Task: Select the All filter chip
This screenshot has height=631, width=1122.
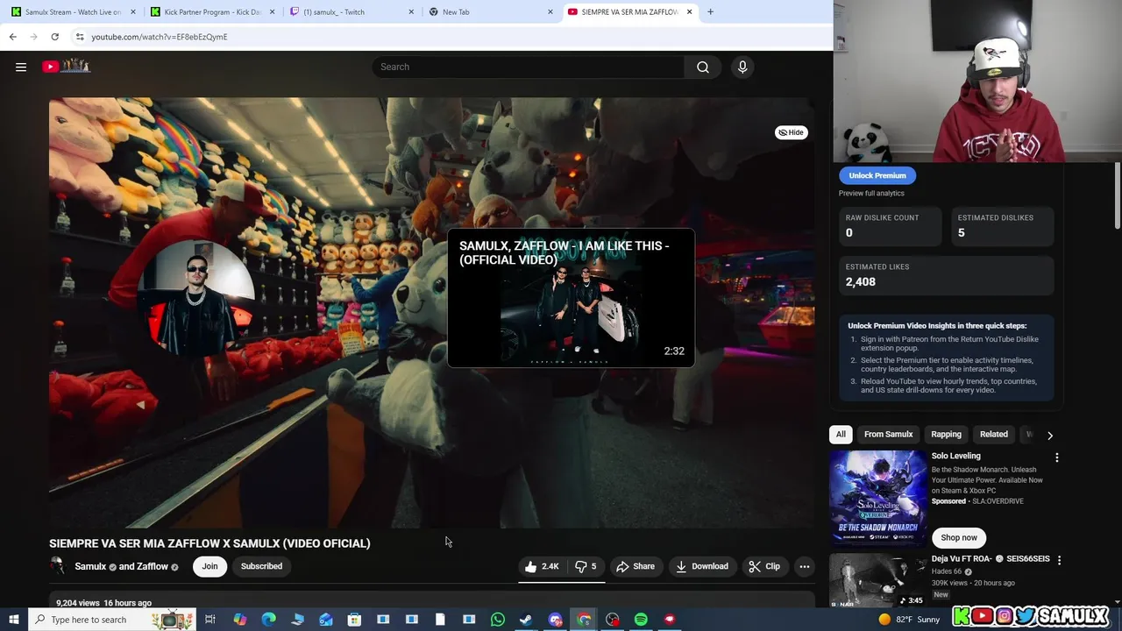Action: click(841, 435)
